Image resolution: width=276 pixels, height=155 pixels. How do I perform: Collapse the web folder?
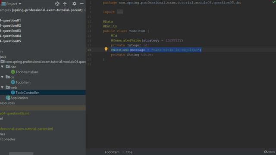point(2,87)
